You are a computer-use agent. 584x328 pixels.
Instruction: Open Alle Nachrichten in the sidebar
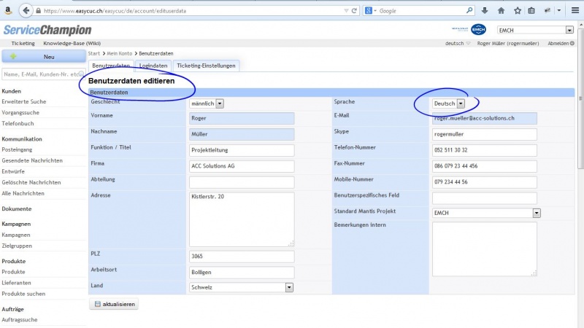pos(23,193)
